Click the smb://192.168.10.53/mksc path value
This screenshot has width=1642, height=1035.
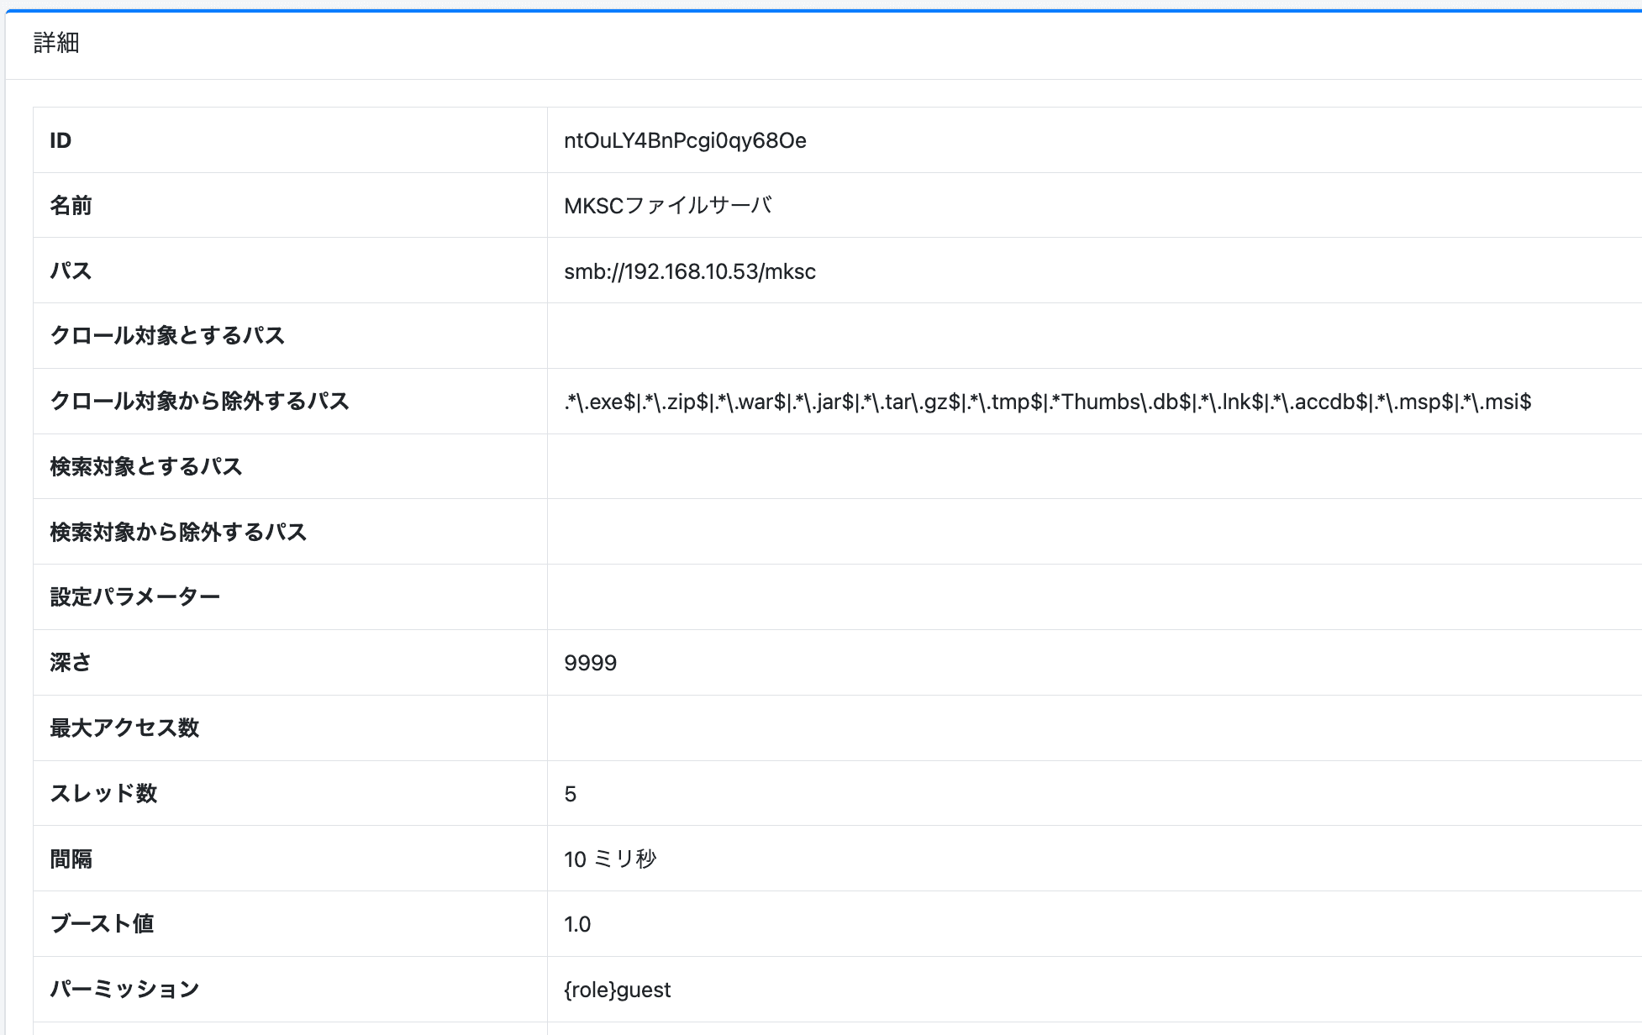(x=689, y=271)
